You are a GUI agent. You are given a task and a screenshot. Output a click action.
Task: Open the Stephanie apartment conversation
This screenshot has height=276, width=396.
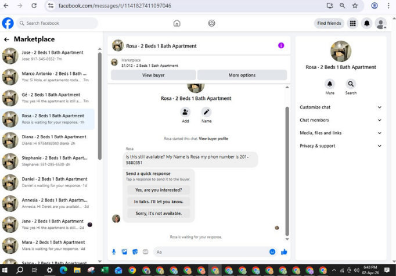point(48,161)
